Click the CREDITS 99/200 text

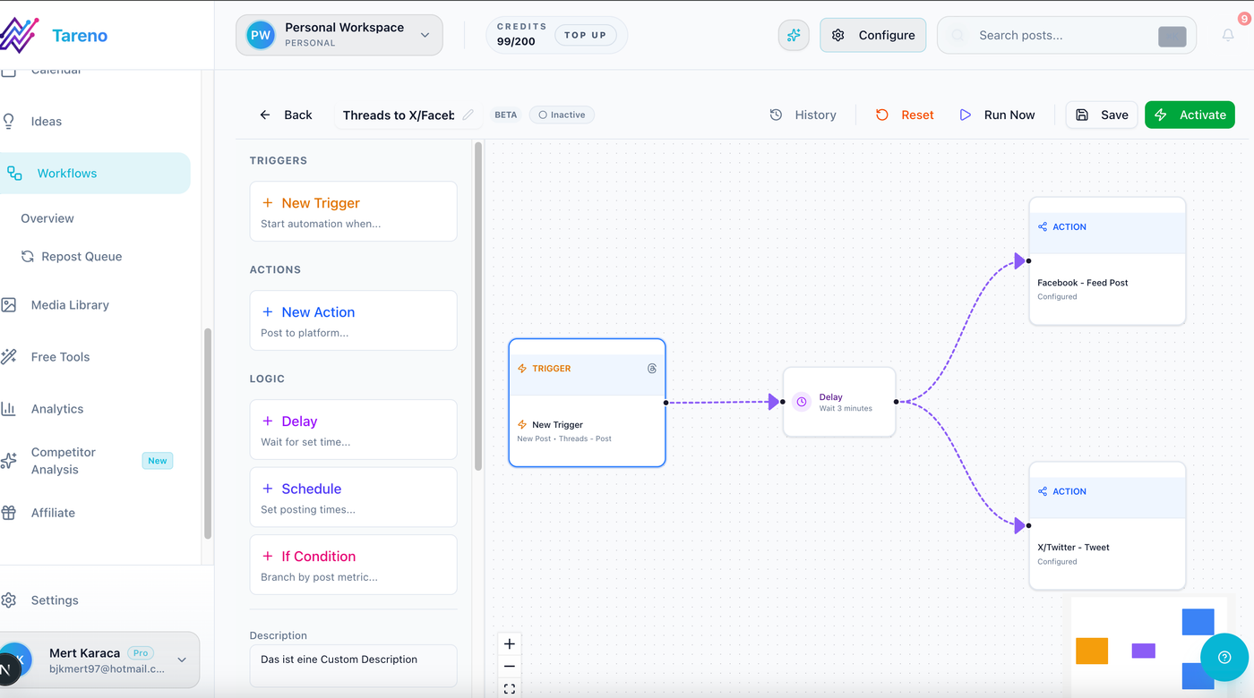pos(522,35)
